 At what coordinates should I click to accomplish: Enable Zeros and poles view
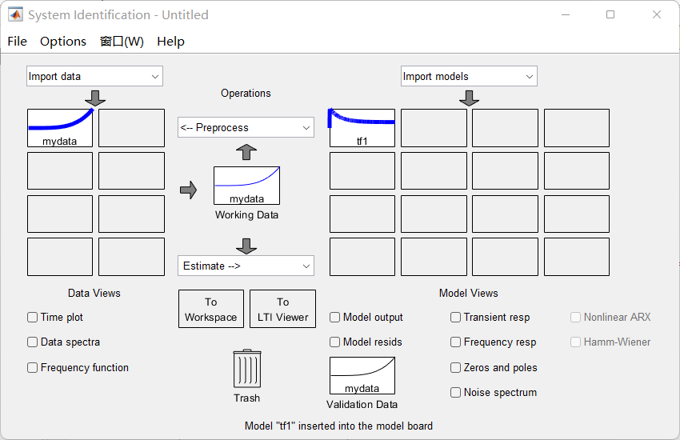455,368
